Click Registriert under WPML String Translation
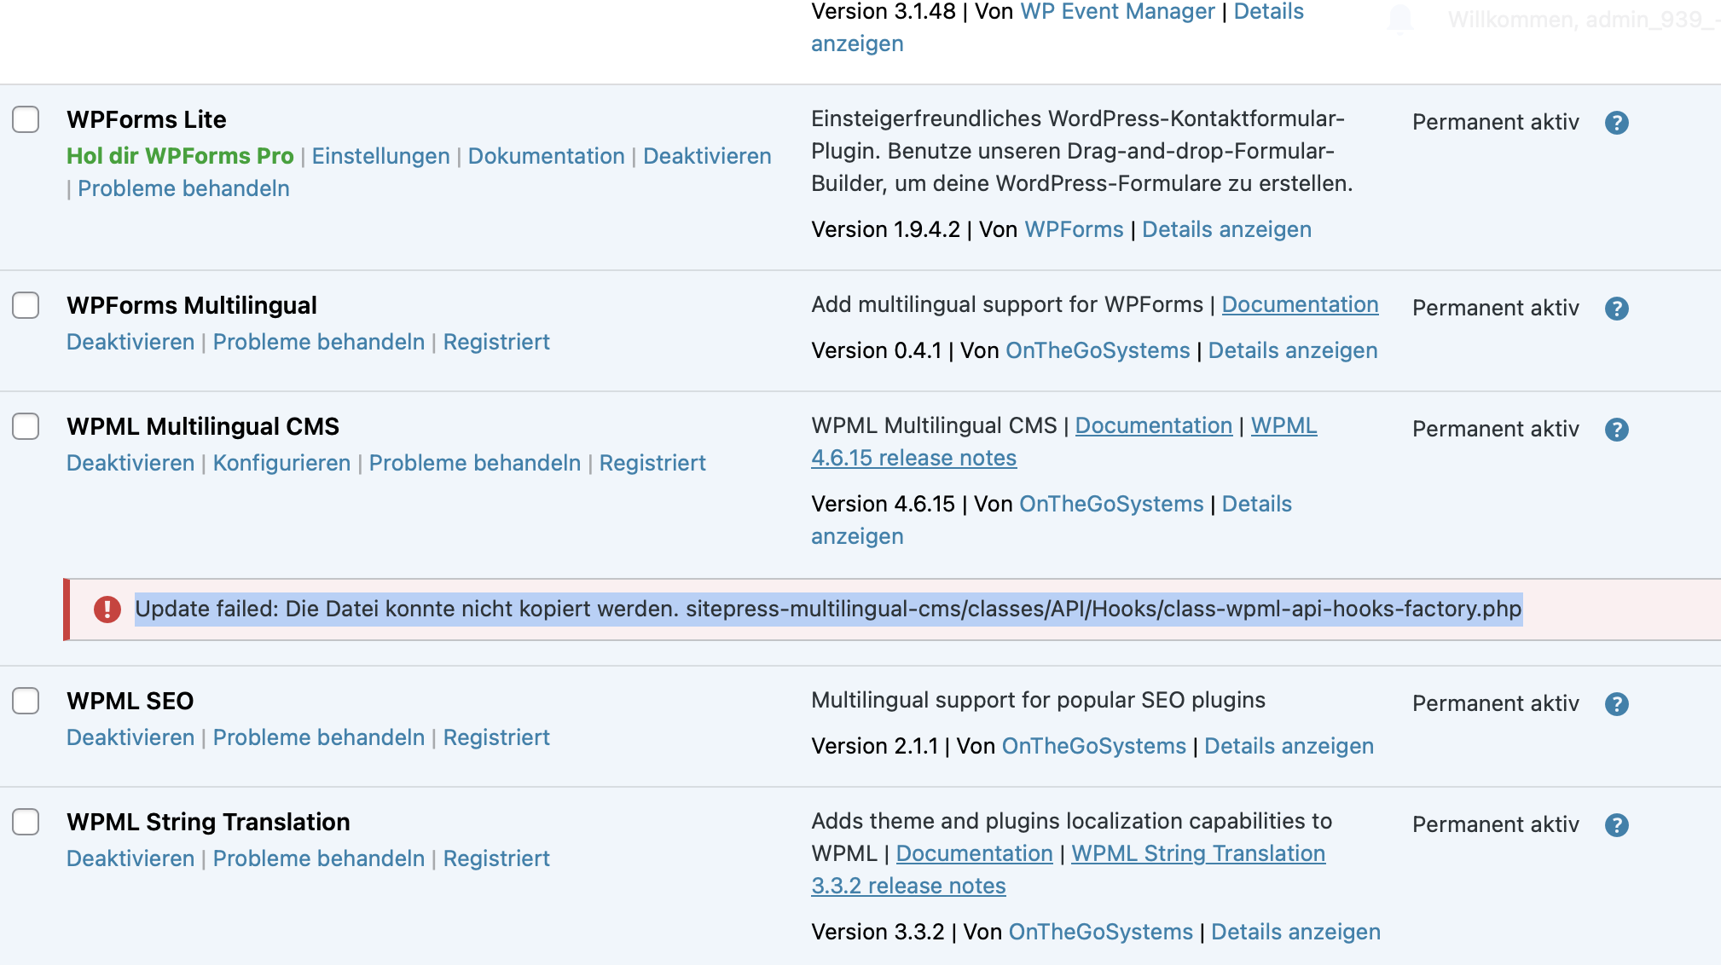Screen dimensions: 1721x965 tap(495, 858)
